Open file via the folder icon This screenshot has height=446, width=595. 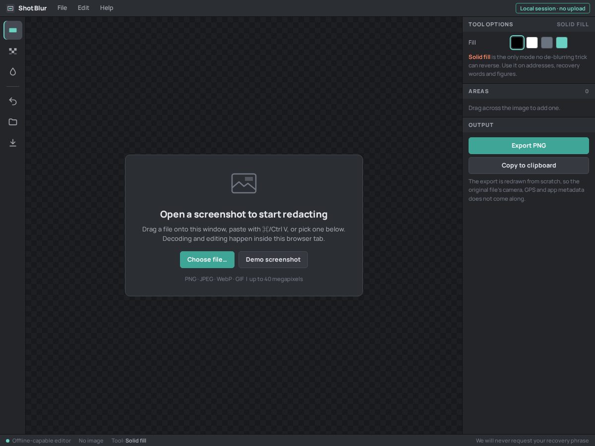13,122
